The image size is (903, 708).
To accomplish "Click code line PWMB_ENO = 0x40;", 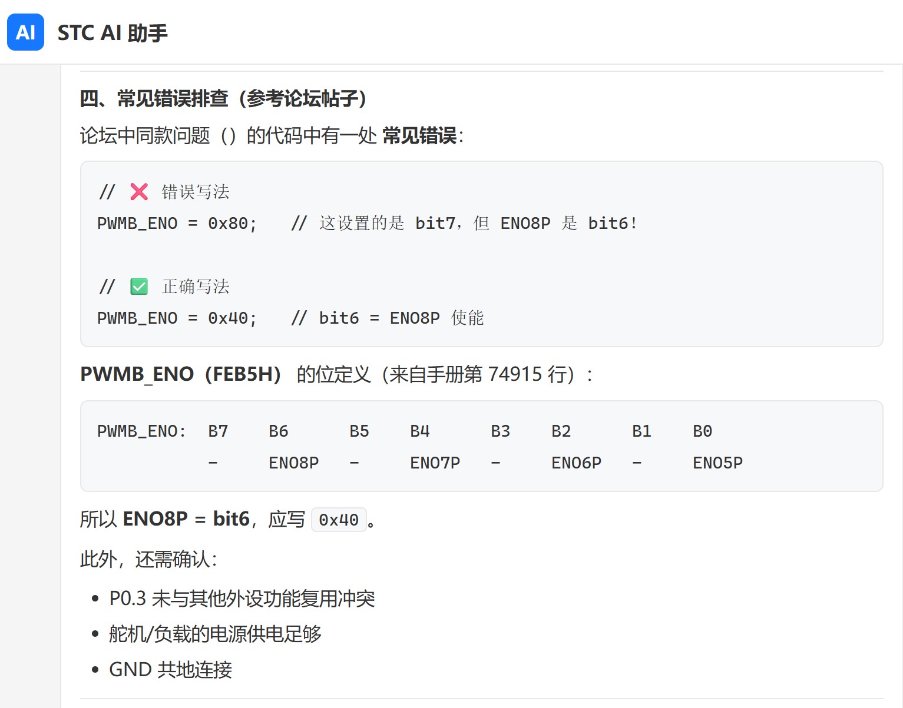I will tap(177, 318).
